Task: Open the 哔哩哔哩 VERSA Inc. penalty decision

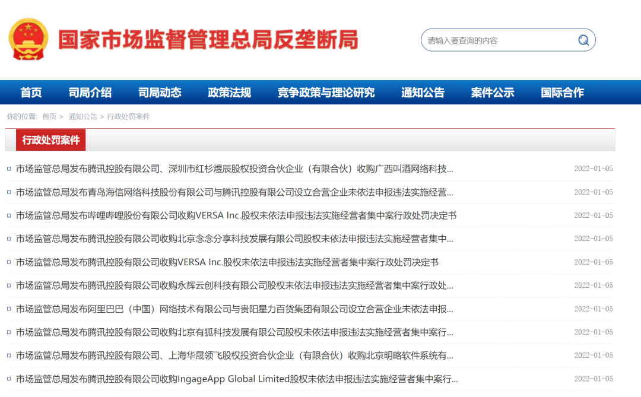Action: (x=236, y=215)
